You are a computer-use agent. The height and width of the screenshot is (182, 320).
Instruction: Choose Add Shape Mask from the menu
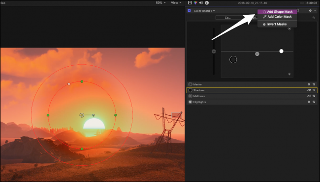[277, 12]
